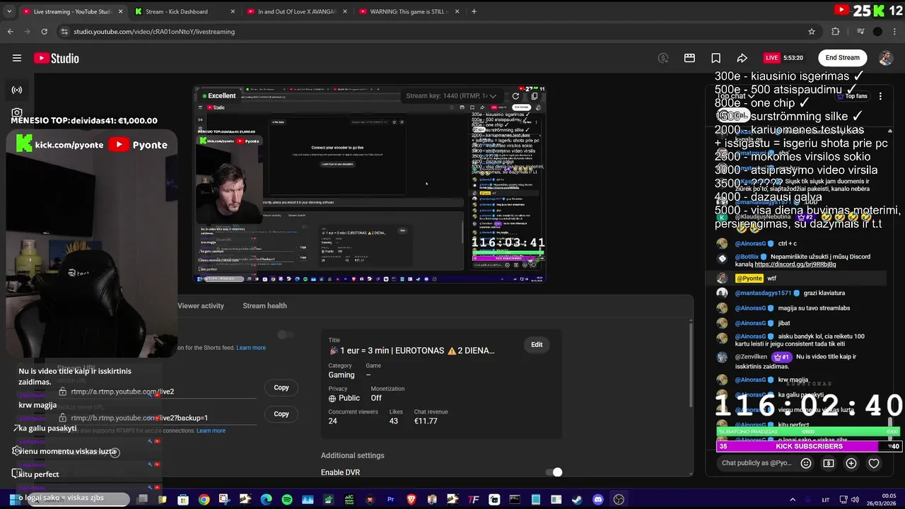Bookmark this page with the star icon

[812, 31]
